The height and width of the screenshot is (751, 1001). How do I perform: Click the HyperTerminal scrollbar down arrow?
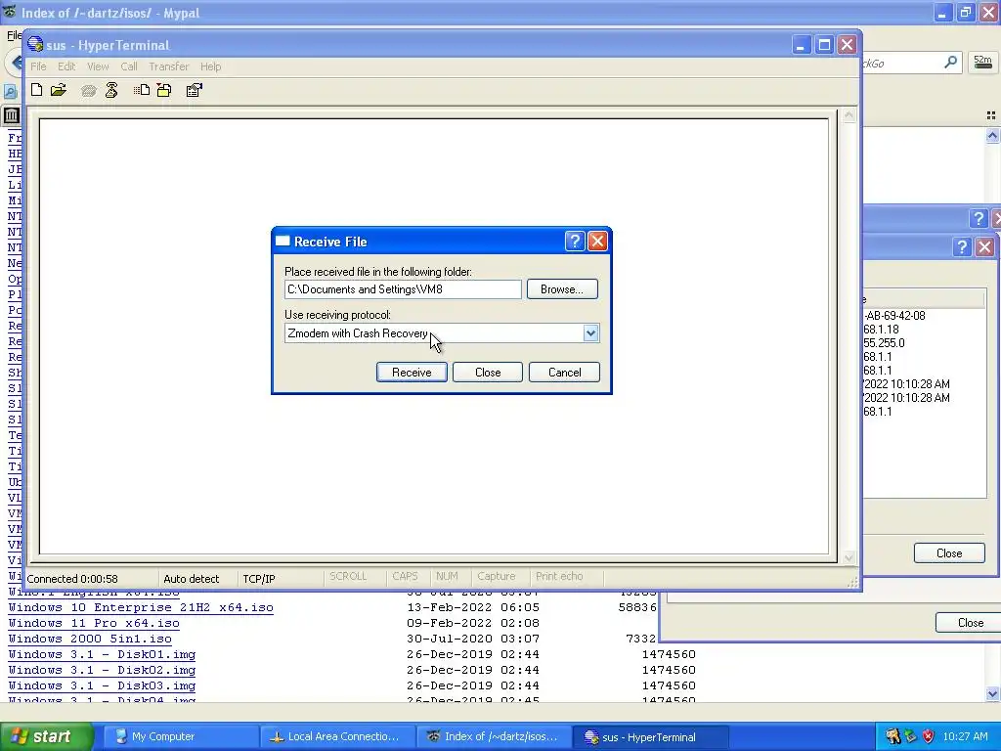[x=849, y=558]
